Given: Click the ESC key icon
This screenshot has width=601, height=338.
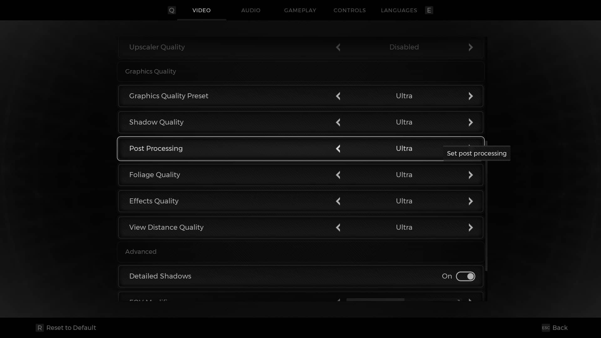Looking at the screenshot, I should (546, 328).
